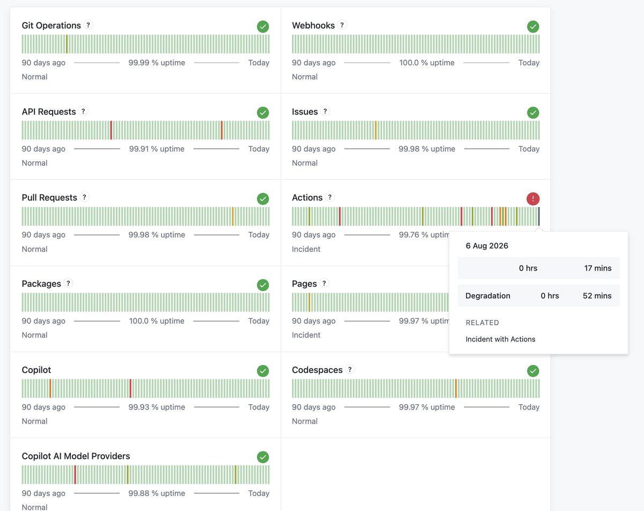Viewport: 644px width, 511px height.
Task: Click Copilot AI Model Providers green check icon
Action: tap(263, 457)
